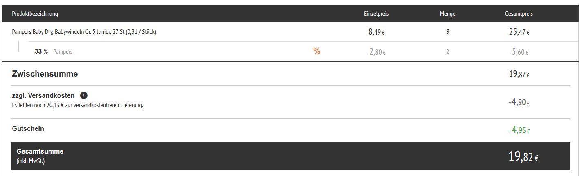Click the 33 % Pampers discount label
Viewport: 584px width, 176px height.
coord(54,52)
